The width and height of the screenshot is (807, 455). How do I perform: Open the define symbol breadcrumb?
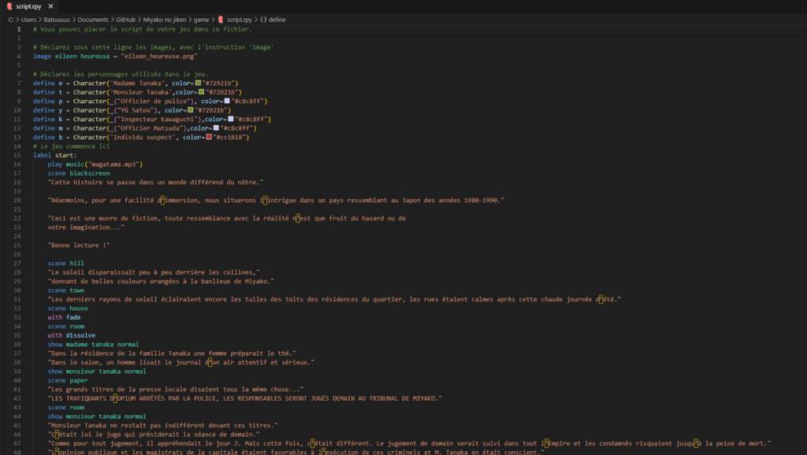[x=277, y=19]
